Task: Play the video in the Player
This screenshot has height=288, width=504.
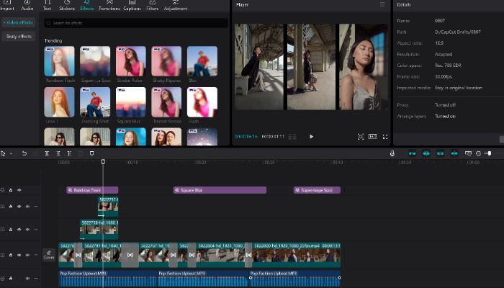Action: point(311,137)
